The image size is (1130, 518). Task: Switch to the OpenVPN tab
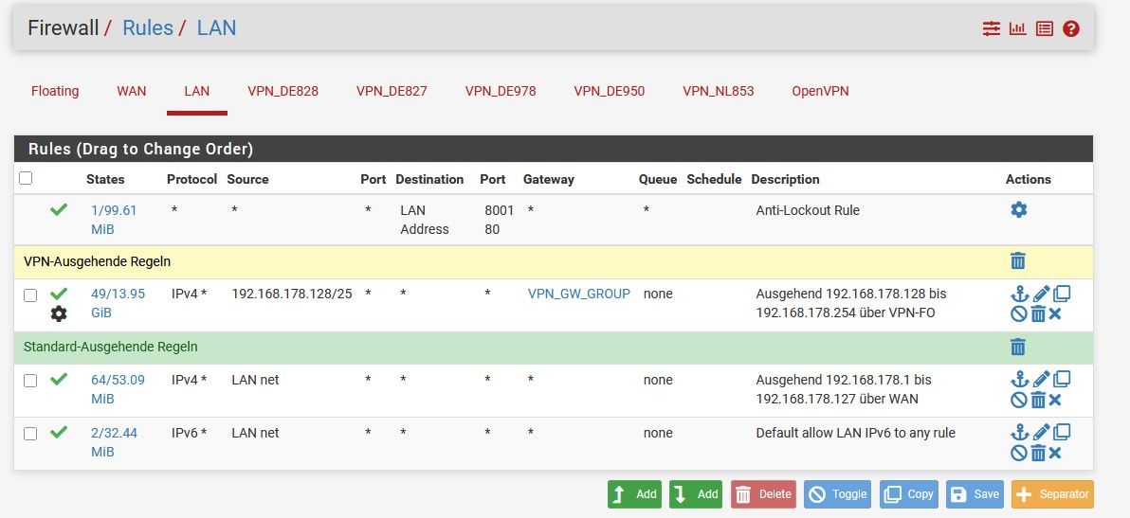coord(820,91)
